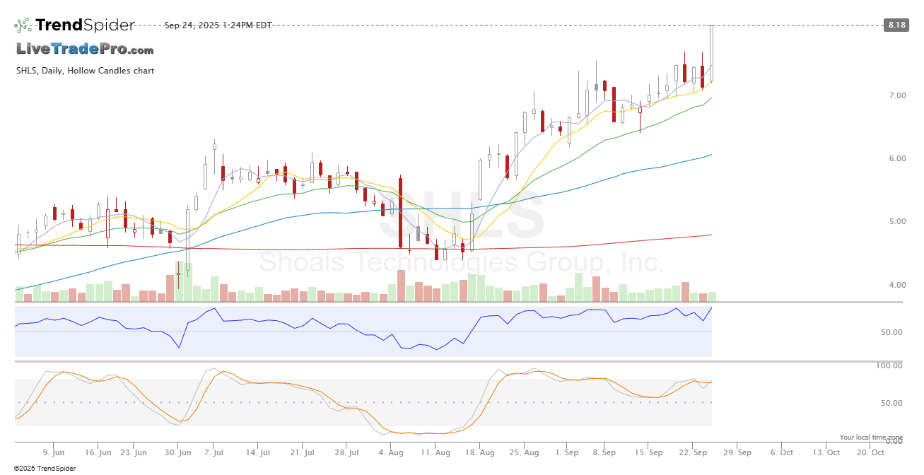Click the 20. Oct date axis label
Screen dimensions: 924x475
click(x=870, y=452)
